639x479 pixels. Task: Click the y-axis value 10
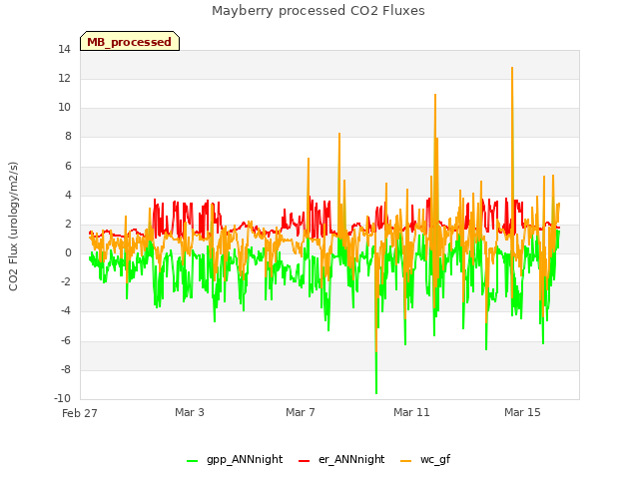pyautogui.click(x=64, y=107)
